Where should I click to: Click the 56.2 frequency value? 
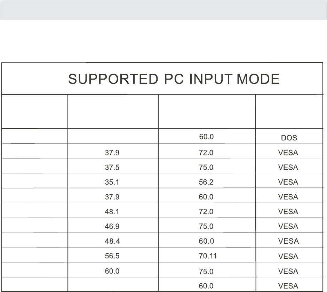tap(206, 182)
